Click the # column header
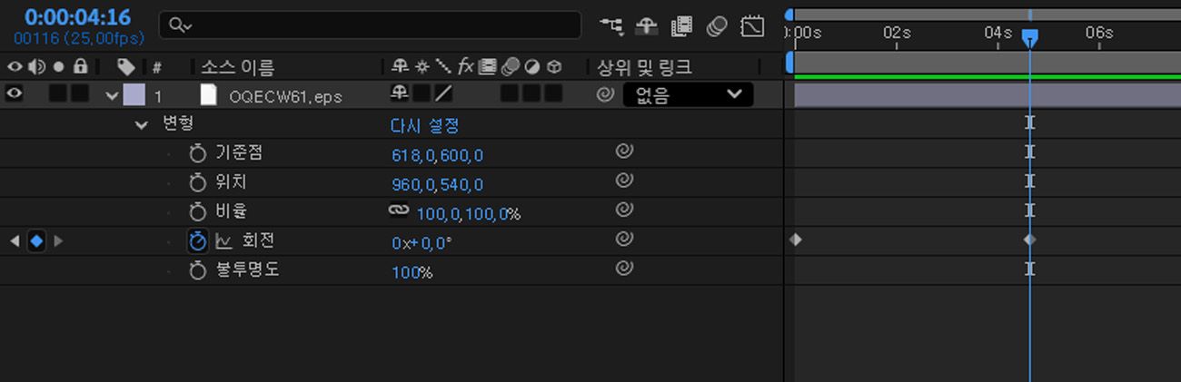 click(157, 67)
